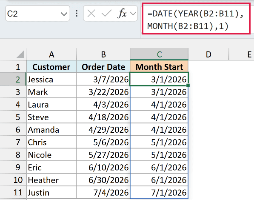Open the Name Box dropdown arrow
The width and height of the screenshot is (254, 200).
tap(64, 14)
